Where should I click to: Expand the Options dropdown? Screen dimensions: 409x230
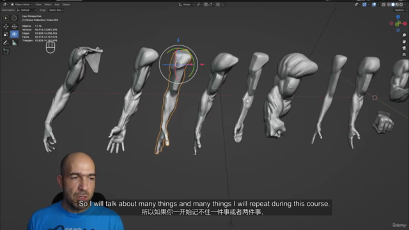pos(401,10)
